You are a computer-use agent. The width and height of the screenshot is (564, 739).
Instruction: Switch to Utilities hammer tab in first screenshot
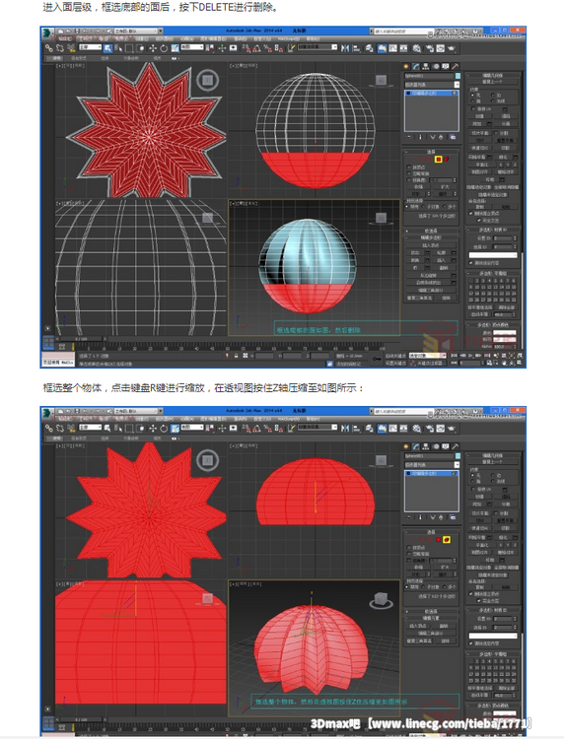click(456, 66)
